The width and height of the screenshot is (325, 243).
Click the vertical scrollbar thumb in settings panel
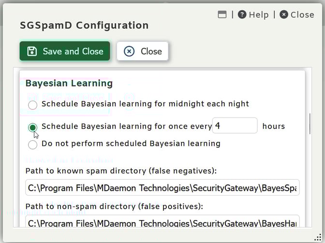pos(310,124)
